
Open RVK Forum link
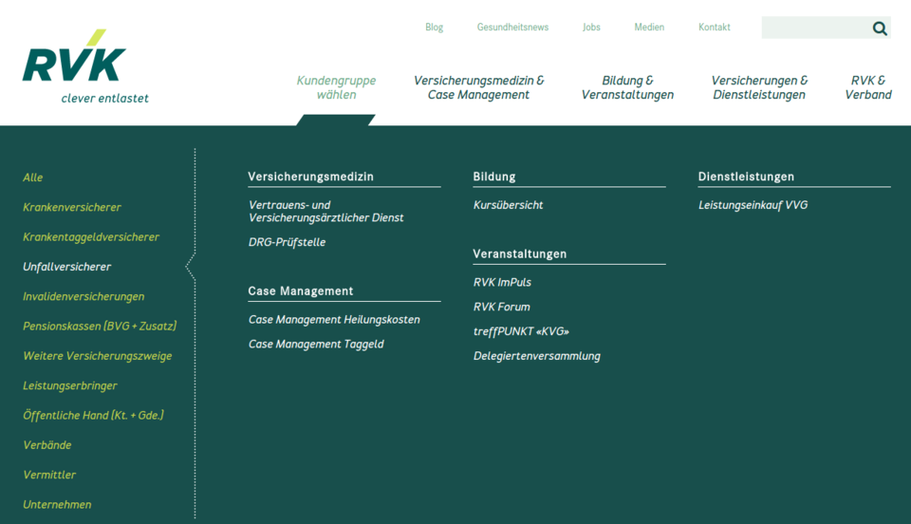(501, 307)
